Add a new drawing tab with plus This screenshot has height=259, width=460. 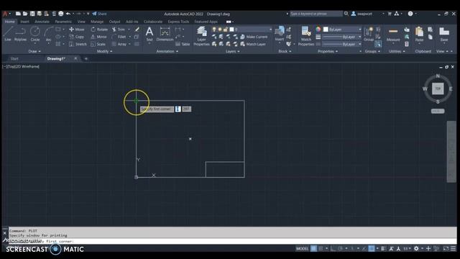coord(86,59)
